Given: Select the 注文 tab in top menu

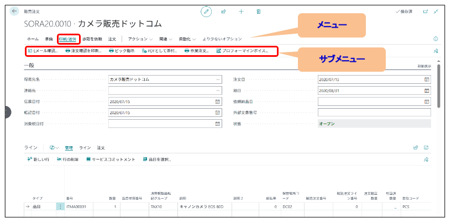Looking at the screenshot, I should pyautogui.click(x=112, y=39).
